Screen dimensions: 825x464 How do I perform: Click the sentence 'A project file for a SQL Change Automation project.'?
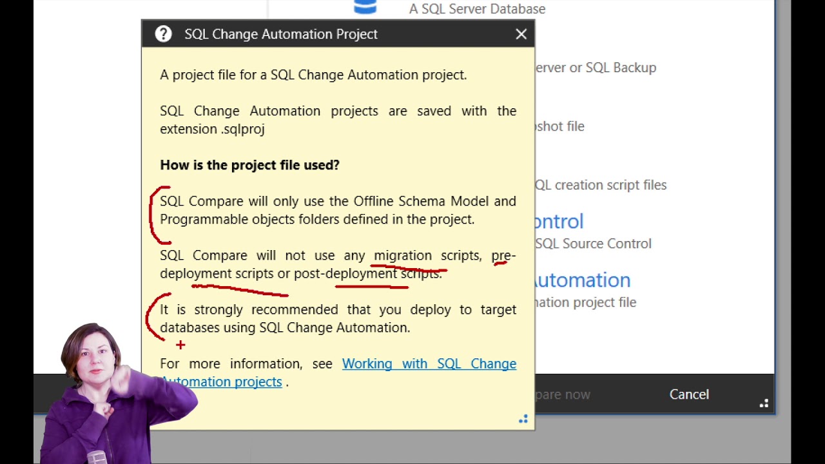[x=313, y=75]
